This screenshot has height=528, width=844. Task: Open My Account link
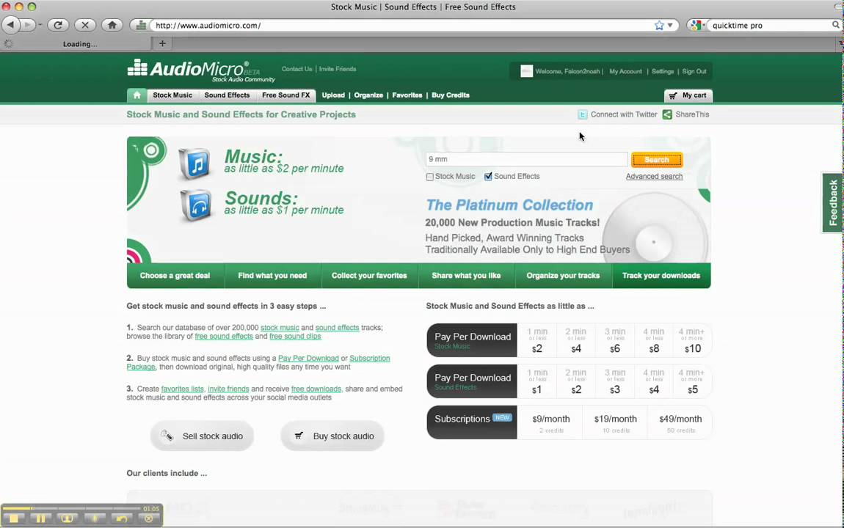[x=625, y=72]
